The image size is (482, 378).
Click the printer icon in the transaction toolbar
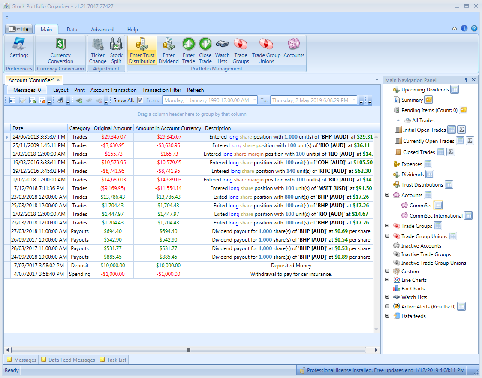60,100
